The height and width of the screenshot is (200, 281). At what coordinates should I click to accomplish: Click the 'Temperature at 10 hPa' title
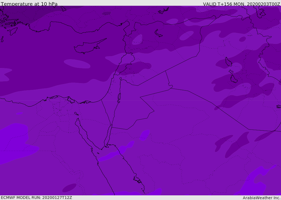click(29, 4)
